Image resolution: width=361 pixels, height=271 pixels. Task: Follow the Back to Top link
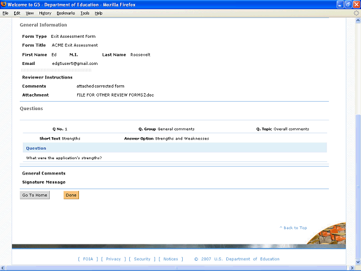tap(293, 228)
